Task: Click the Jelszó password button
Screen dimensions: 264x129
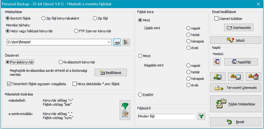Action: click(x=235, y=40)
